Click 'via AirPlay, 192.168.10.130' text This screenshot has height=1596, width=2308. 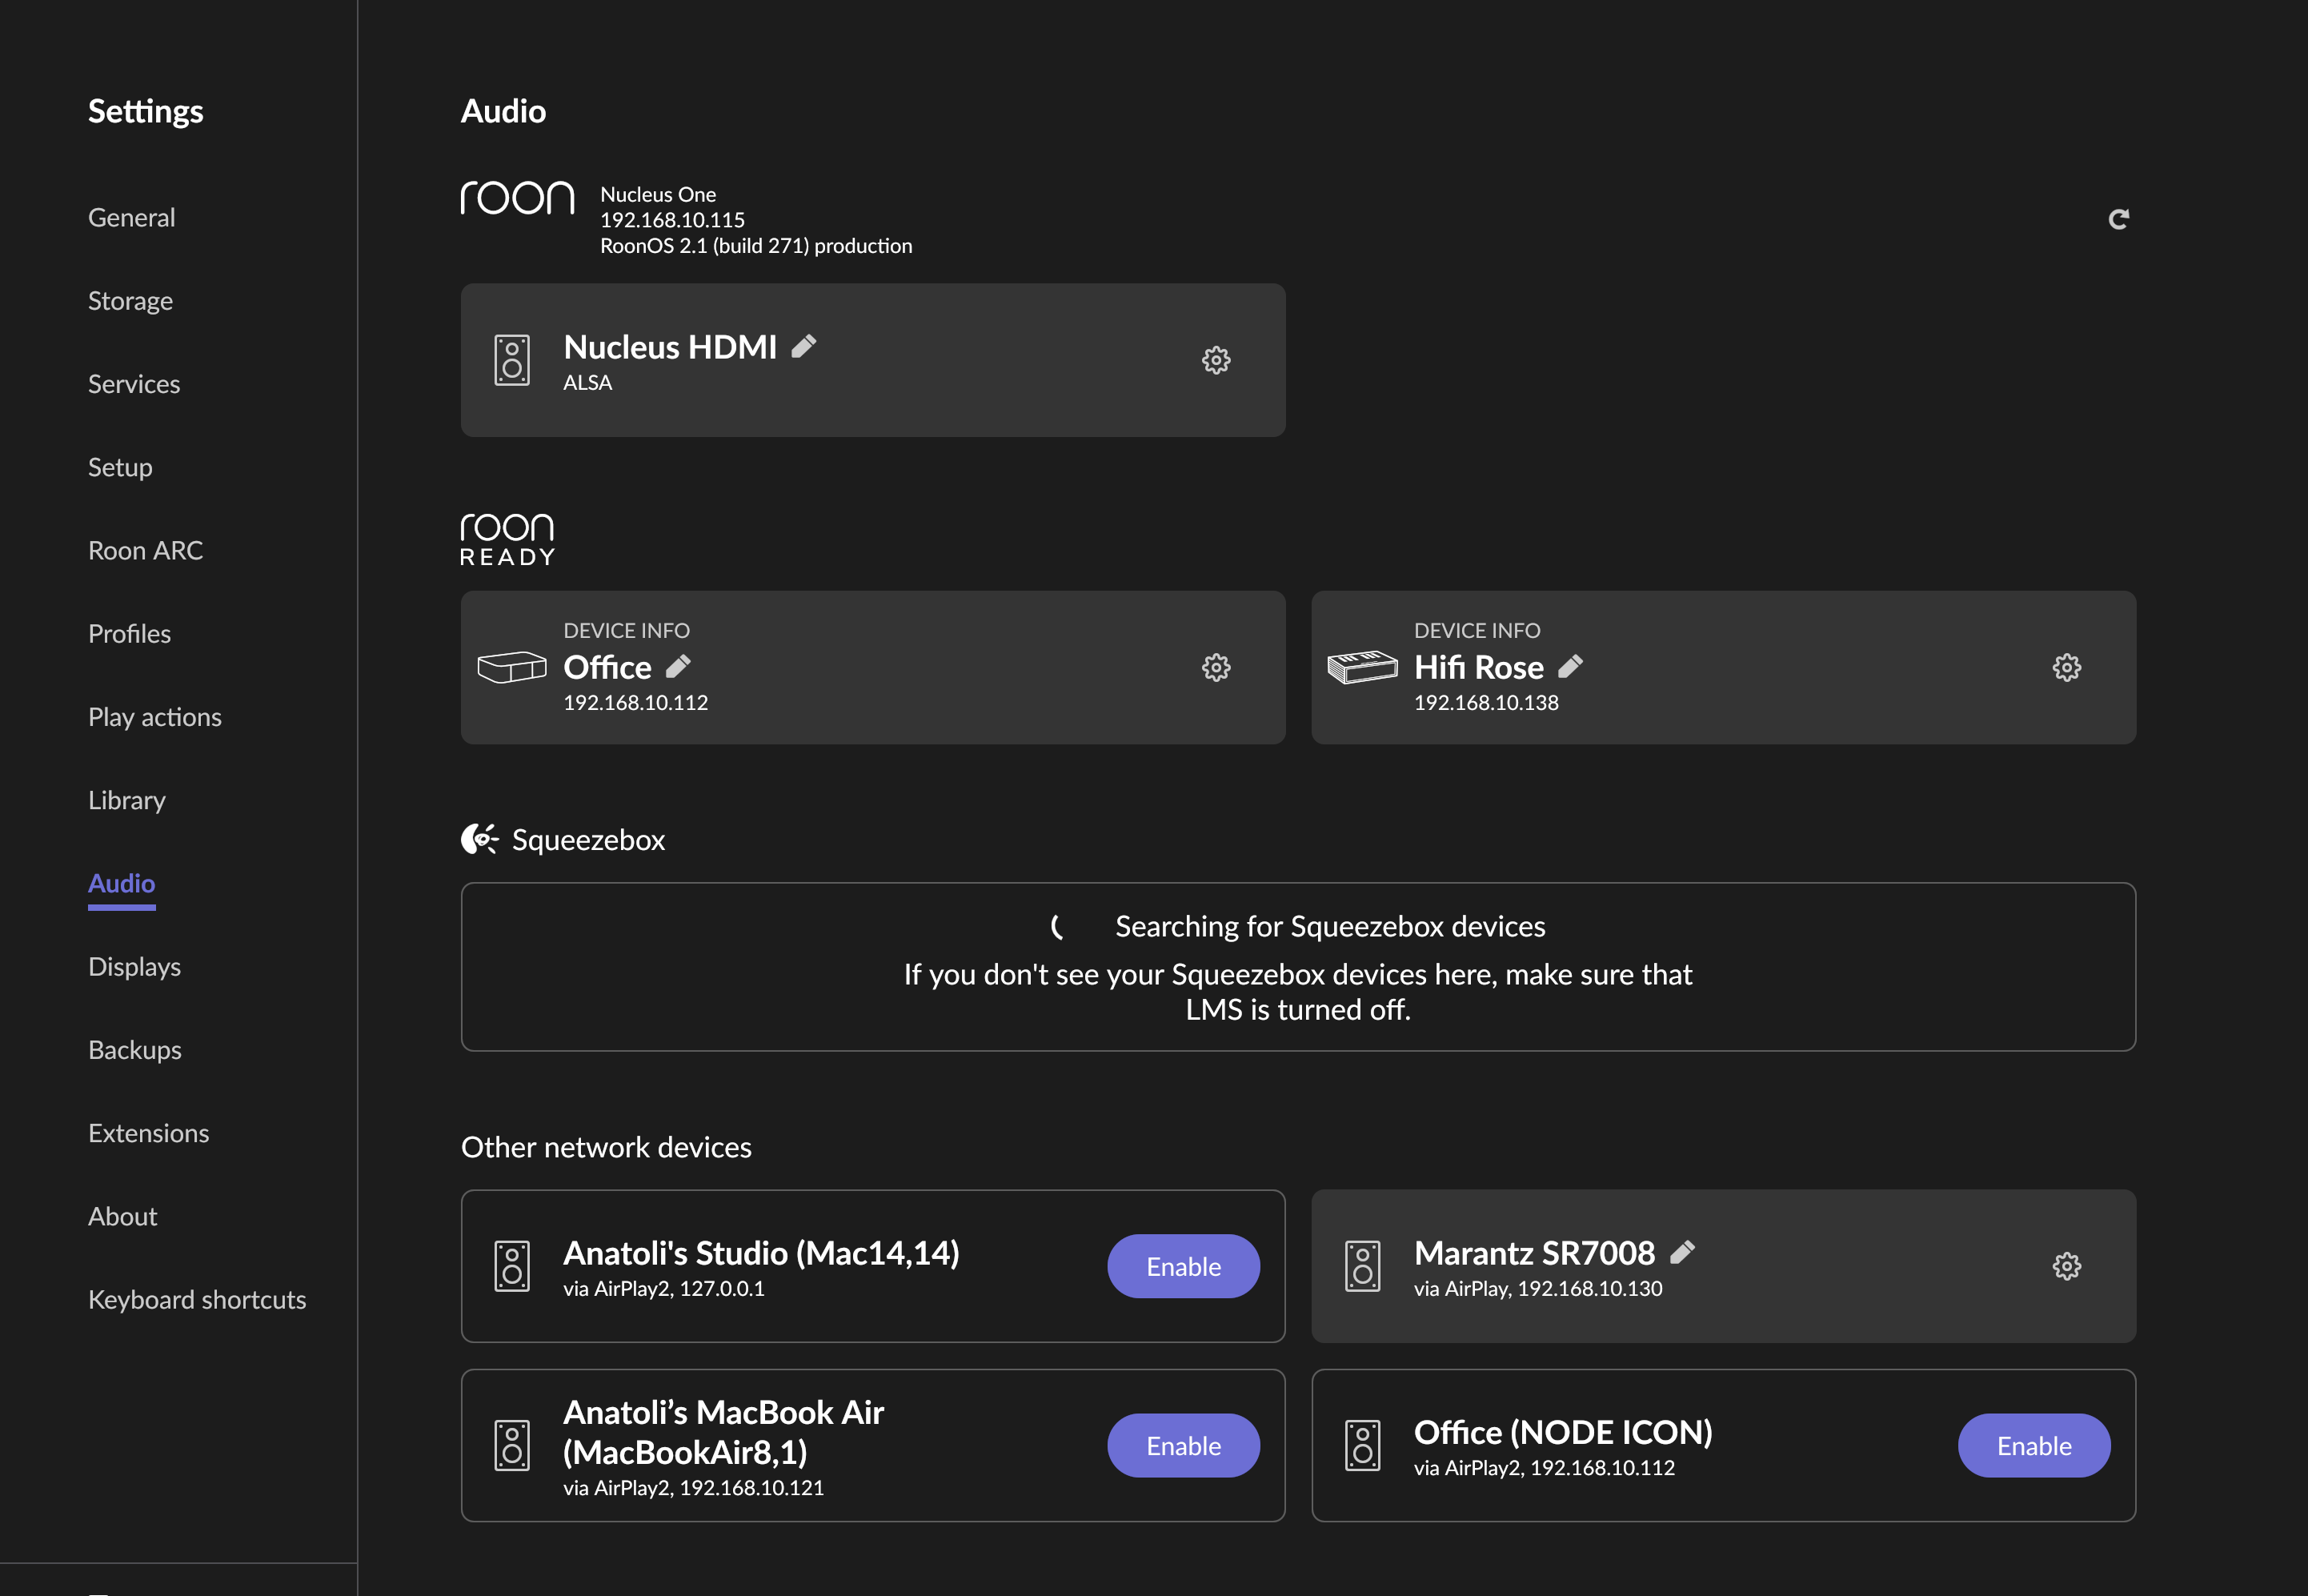coord(1537,1288)
